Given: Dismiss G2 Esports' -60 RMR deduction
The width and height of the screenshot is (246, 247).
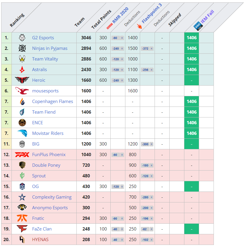Looking at the screenshot, I should (122, 38).
